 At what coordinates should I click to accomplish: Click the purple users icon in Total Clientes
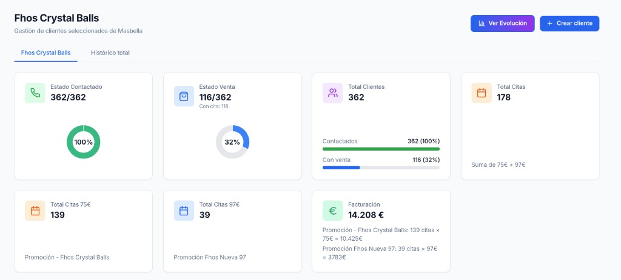point(333,93)
